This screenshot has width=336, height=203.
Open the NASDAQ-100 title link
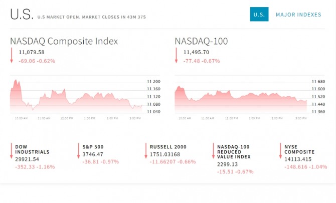[x=201, y=41]
